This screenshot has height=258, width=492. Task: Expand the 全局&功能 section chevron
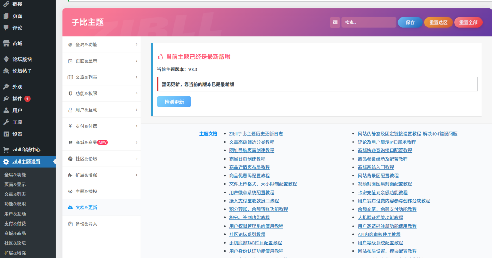pos(137,45)
